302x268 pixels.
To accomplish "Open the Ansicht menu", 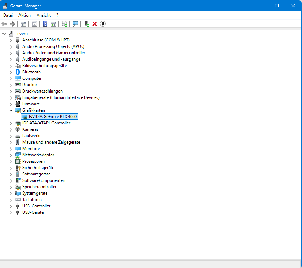I will (x=44, y=15).
